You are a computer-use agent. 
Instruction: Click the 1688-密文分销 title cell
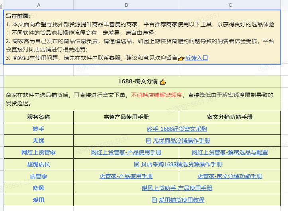(x=142, y=81)
